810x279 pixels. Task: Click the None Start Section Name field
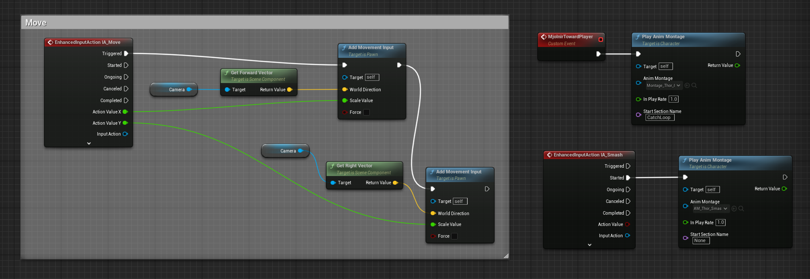tap(701, 240)
